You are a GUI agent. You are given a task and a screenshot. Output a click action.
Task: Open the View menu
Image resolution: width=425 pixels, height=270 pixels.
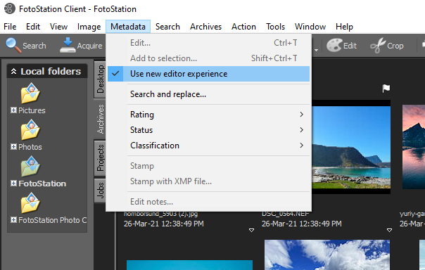(58, 27)
